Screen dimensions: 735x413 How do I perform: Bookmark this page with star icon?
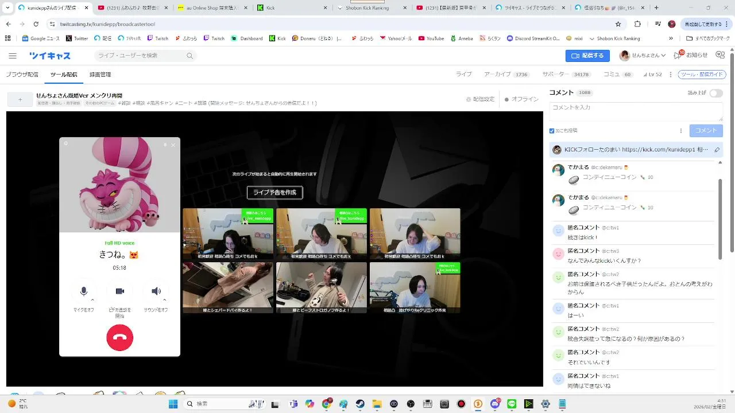[618, 24]
